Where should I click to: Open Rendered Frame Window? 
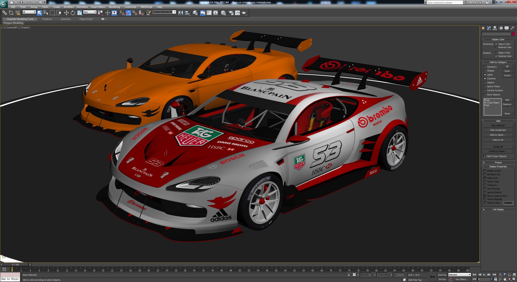click(x=237, y=13)
